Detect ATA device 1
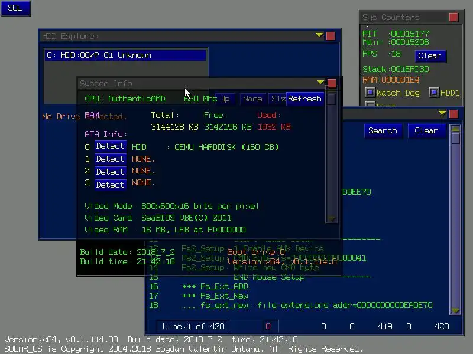This screenshot has width=473, height=354. coord(110,159)
